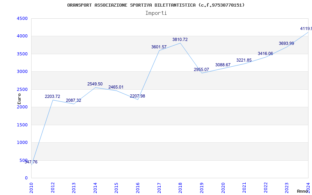Click the y-axis tick label 0
312x195 pixels.
(26, 178)
